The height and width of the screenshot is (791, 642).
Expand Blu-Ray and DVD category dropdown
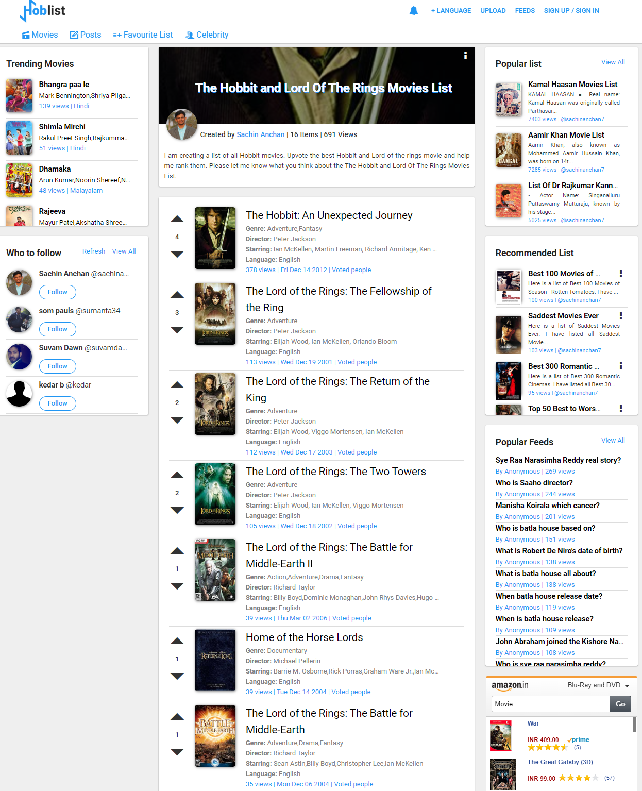pyautogui.click(x=599, y=685)
